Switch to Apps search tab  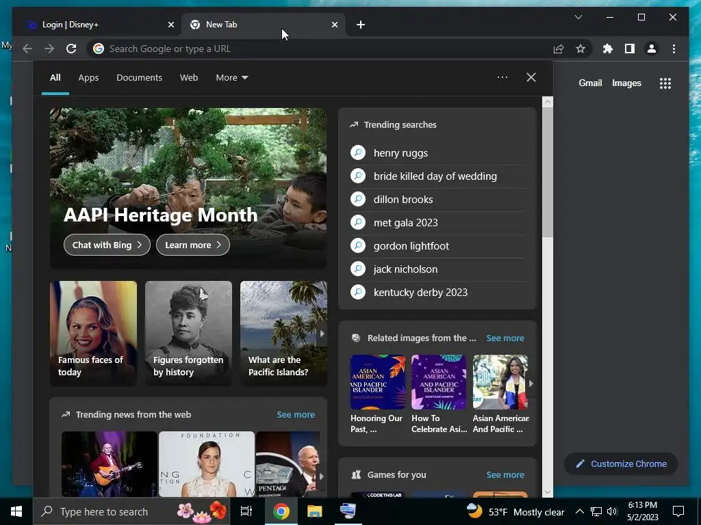[88, 78]
